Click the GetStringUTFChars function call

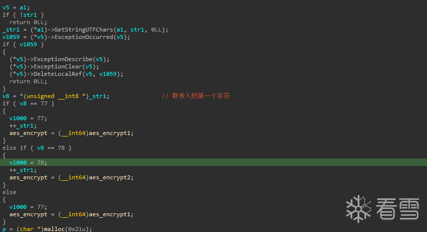(84, 30)
